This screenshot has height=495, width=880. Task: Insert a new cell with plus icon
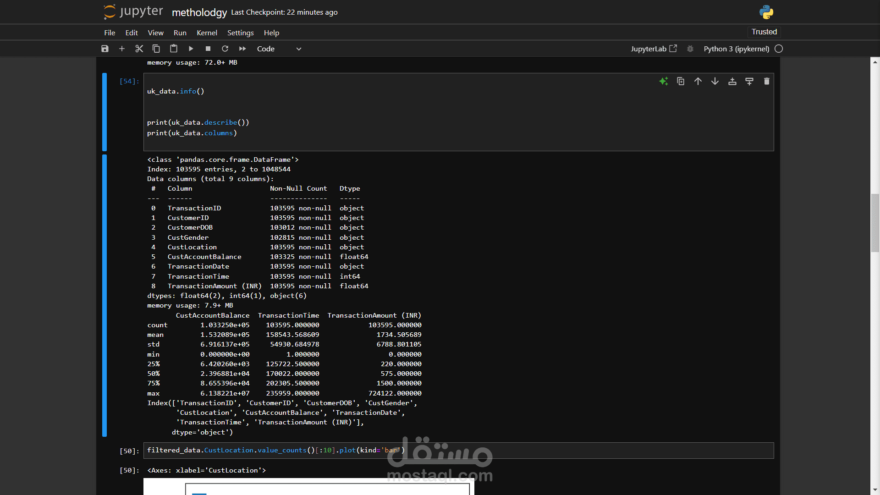coord(122,49)
